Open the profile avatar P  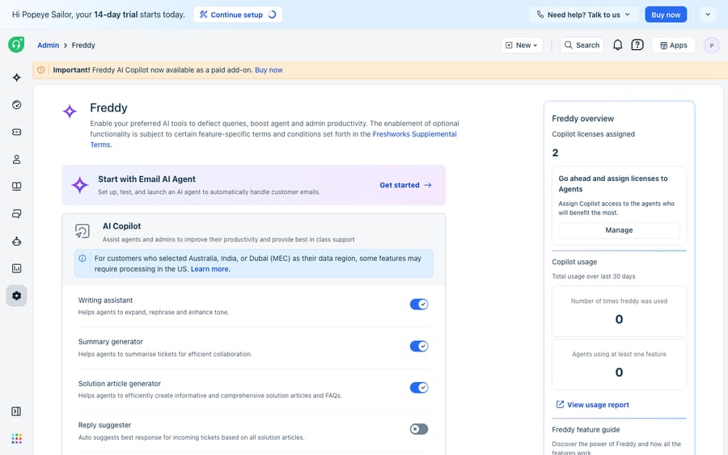(x=712, y=45)
